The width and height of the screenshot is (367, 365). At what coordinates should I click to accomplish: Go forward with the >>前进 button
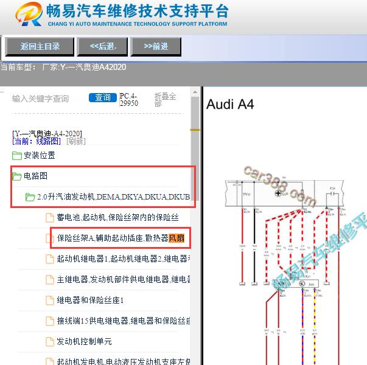(156, 47)
